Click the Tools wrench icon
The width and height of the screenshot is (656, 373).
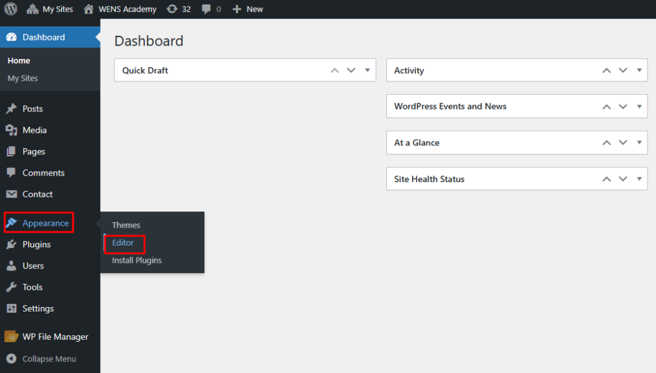[12, 287]
